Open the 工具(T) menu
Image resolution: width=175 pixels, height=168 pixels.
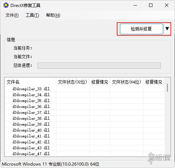click(x=32, y=15)
